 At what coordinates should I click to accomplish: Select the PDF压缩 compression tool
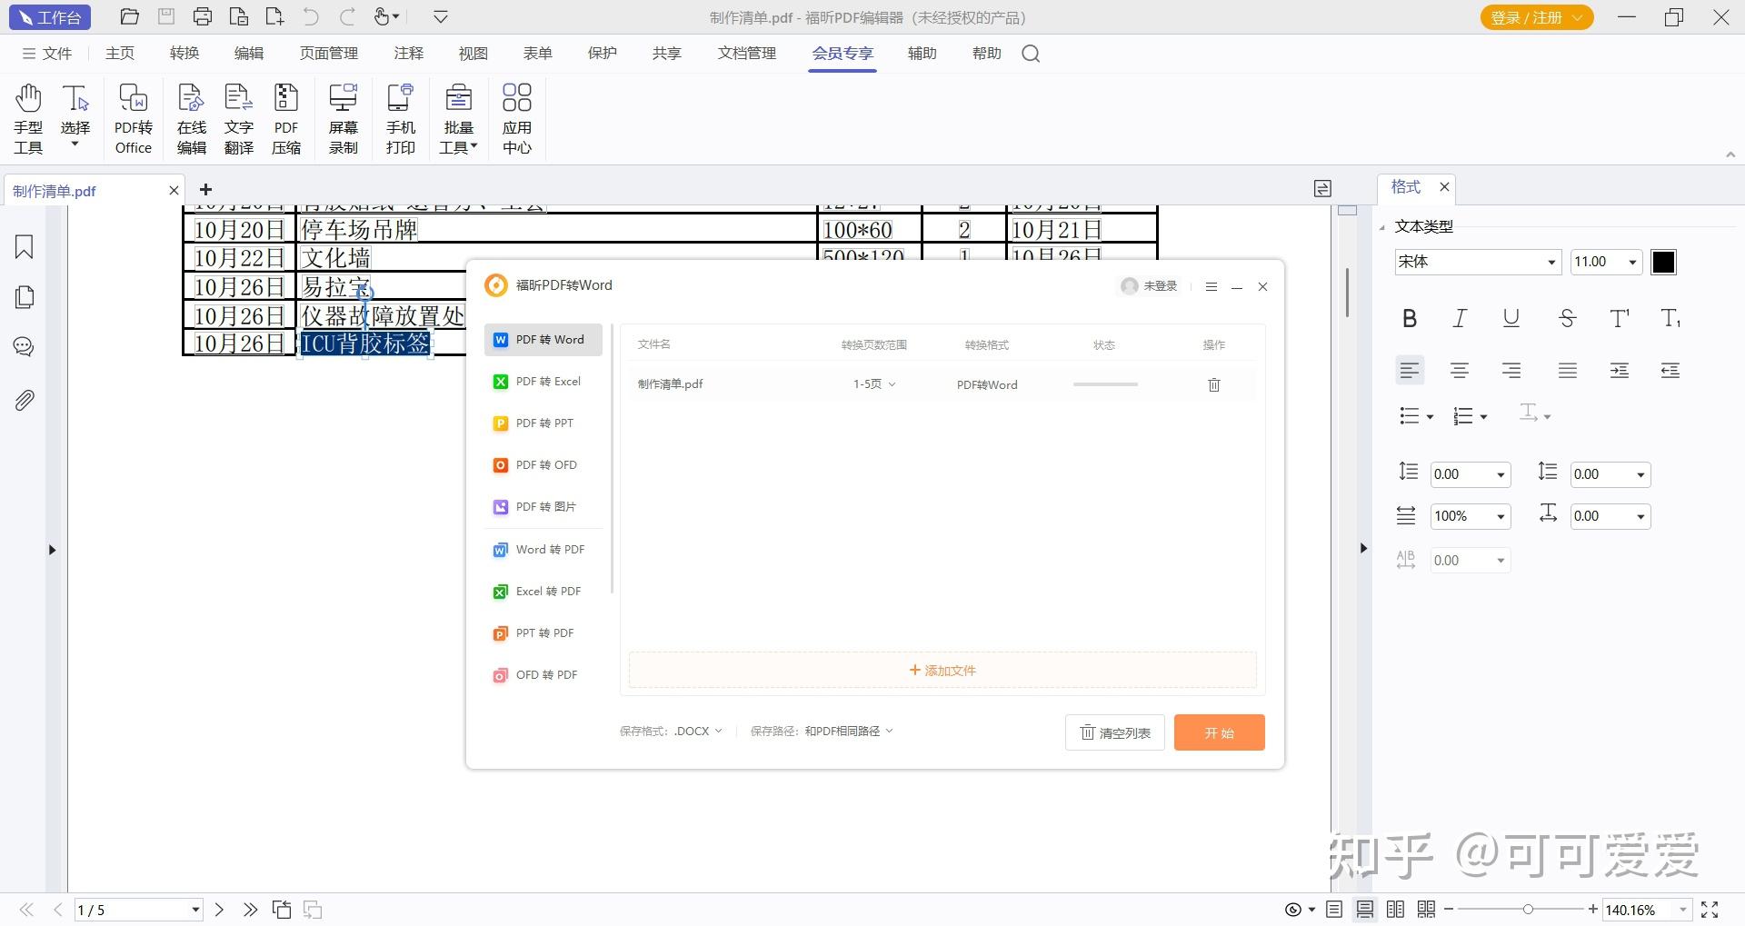pos(286,119)
